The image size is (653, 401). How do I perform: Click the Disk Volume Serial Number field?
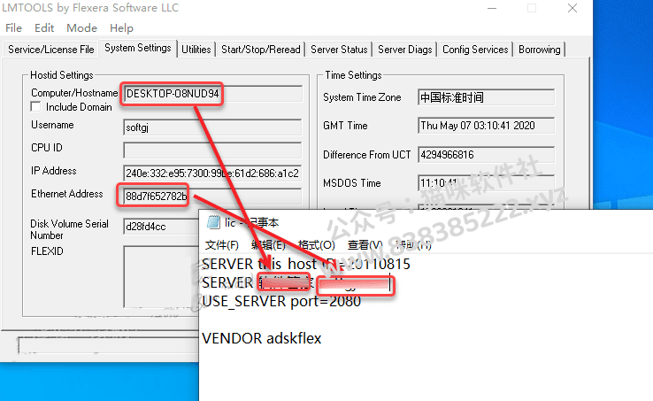pyautogui.click(x=162, y=227)
